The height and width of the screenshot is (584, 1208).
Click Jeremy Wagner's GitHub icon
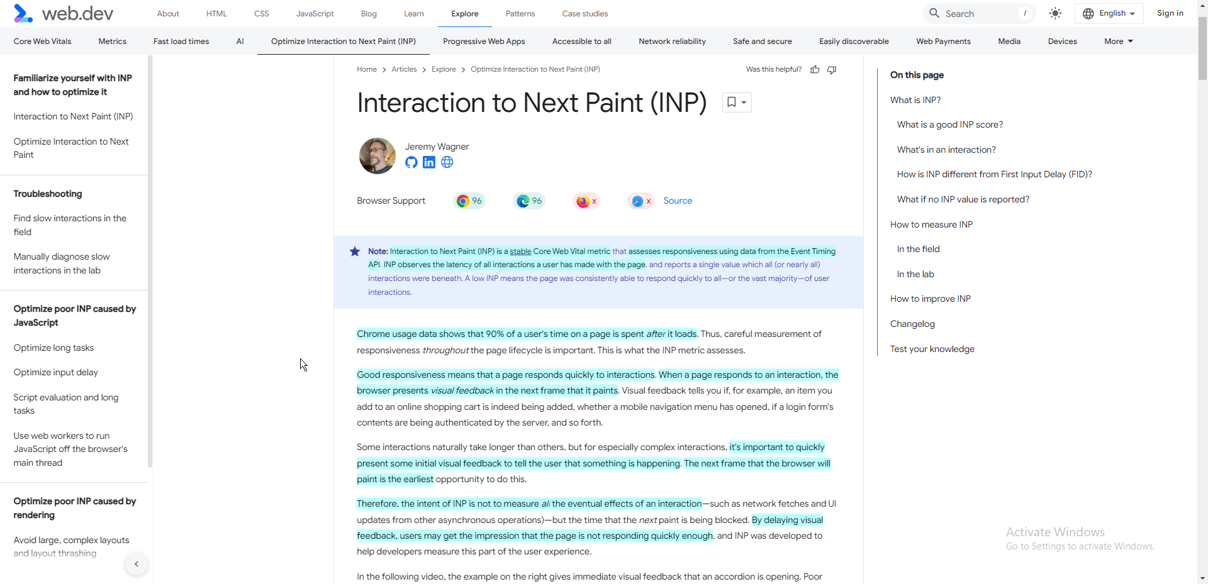pos(411,162)
